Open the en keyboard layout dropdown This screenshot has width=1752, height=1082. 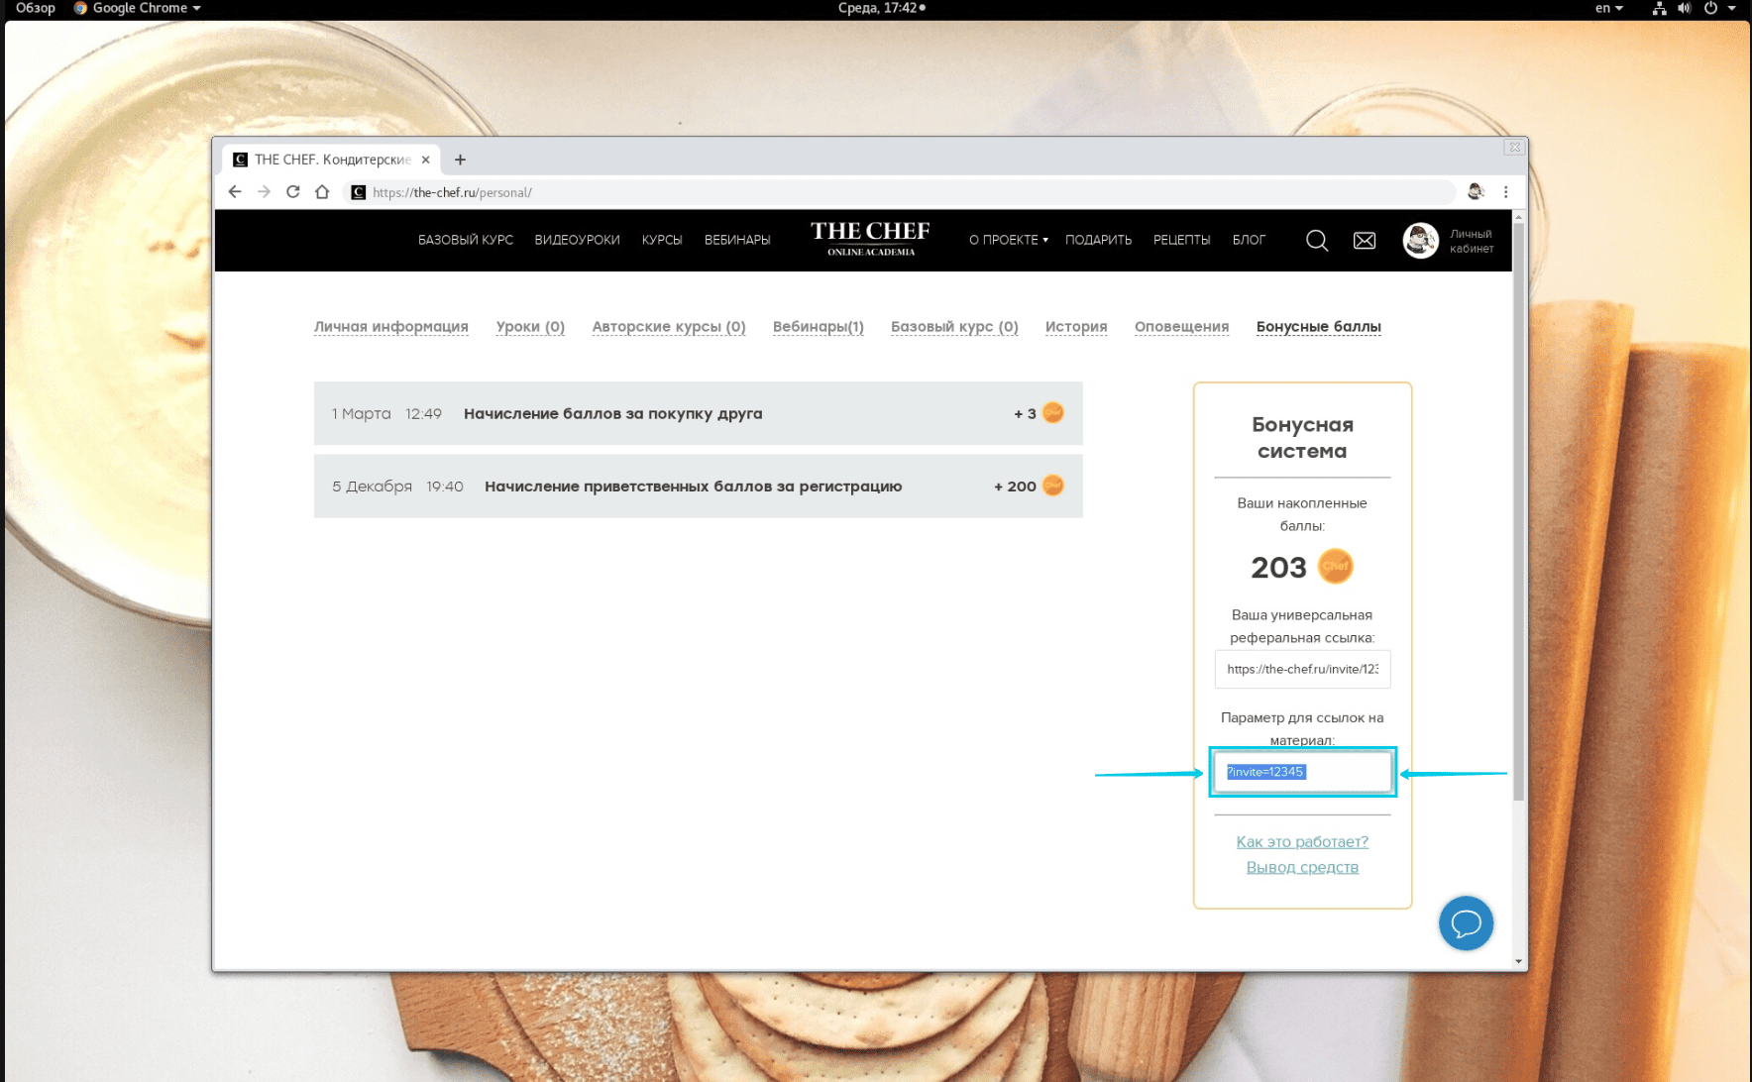point(1608,8)
